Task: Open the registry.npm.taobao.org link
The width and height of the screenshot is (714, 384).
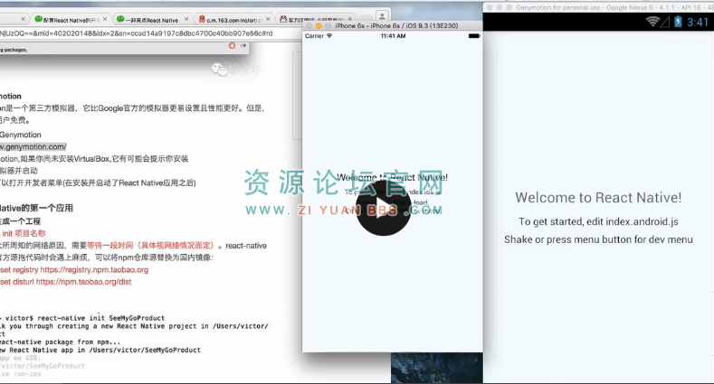Action: [x=94, y=270]
